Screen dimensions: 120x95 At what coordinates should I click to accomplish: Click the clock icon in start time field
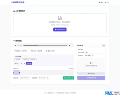29,78
